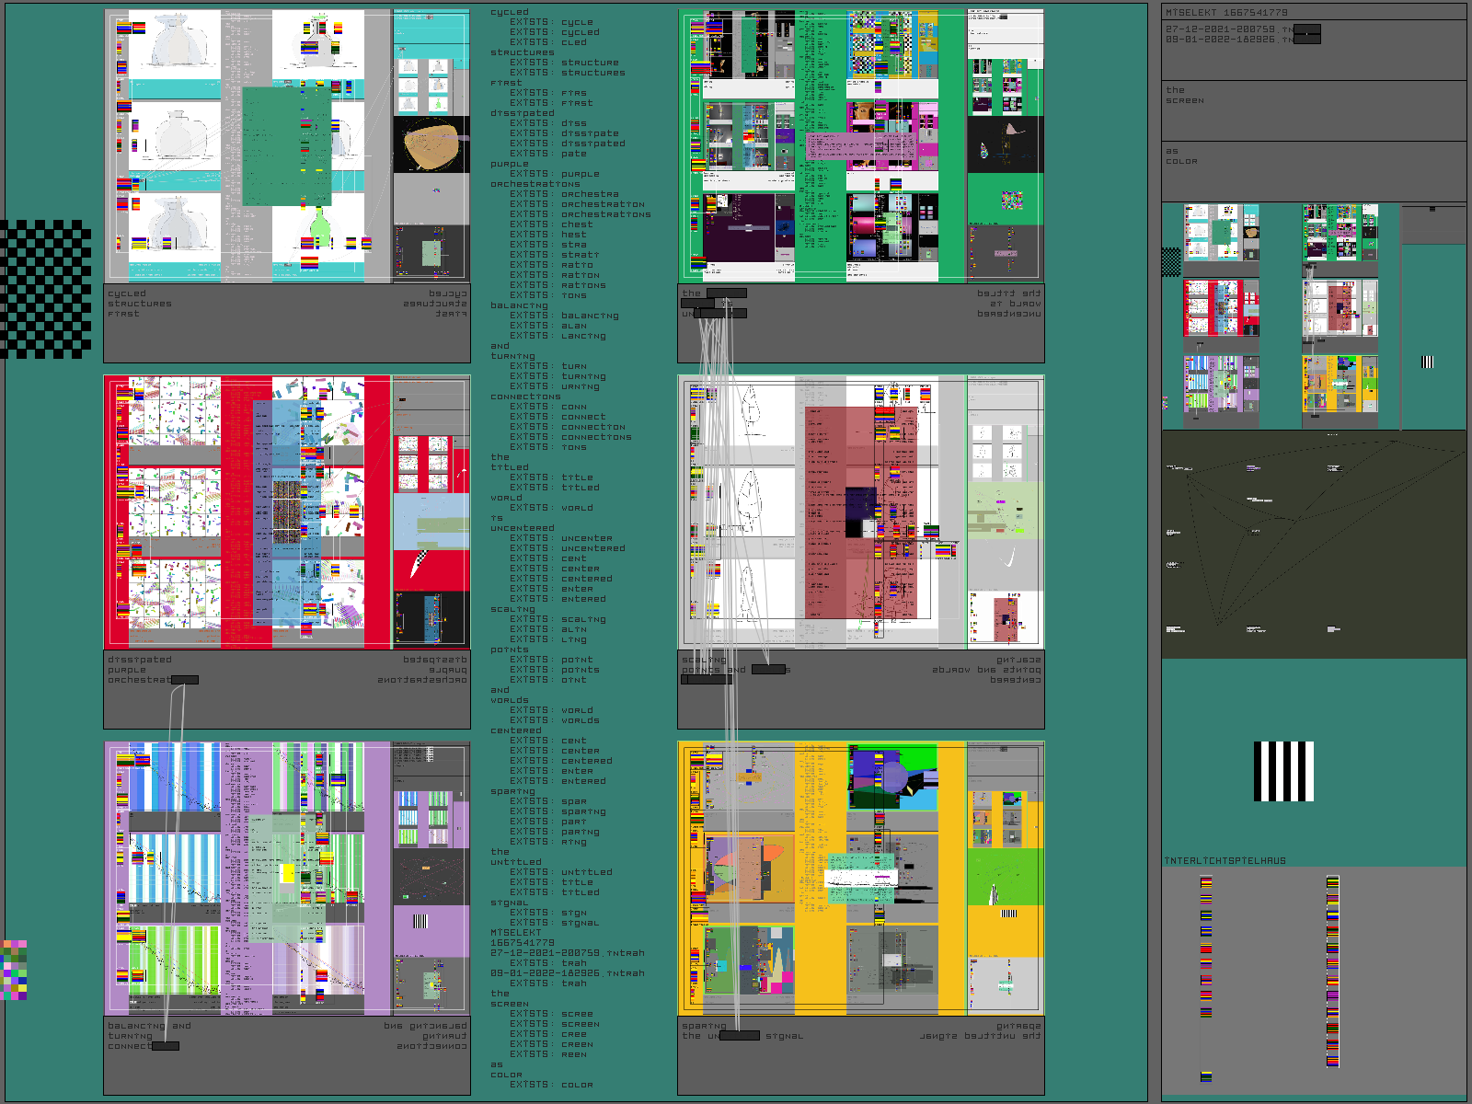Click the INTERLICHTSPIELHAUS label

pos(1225,860)
